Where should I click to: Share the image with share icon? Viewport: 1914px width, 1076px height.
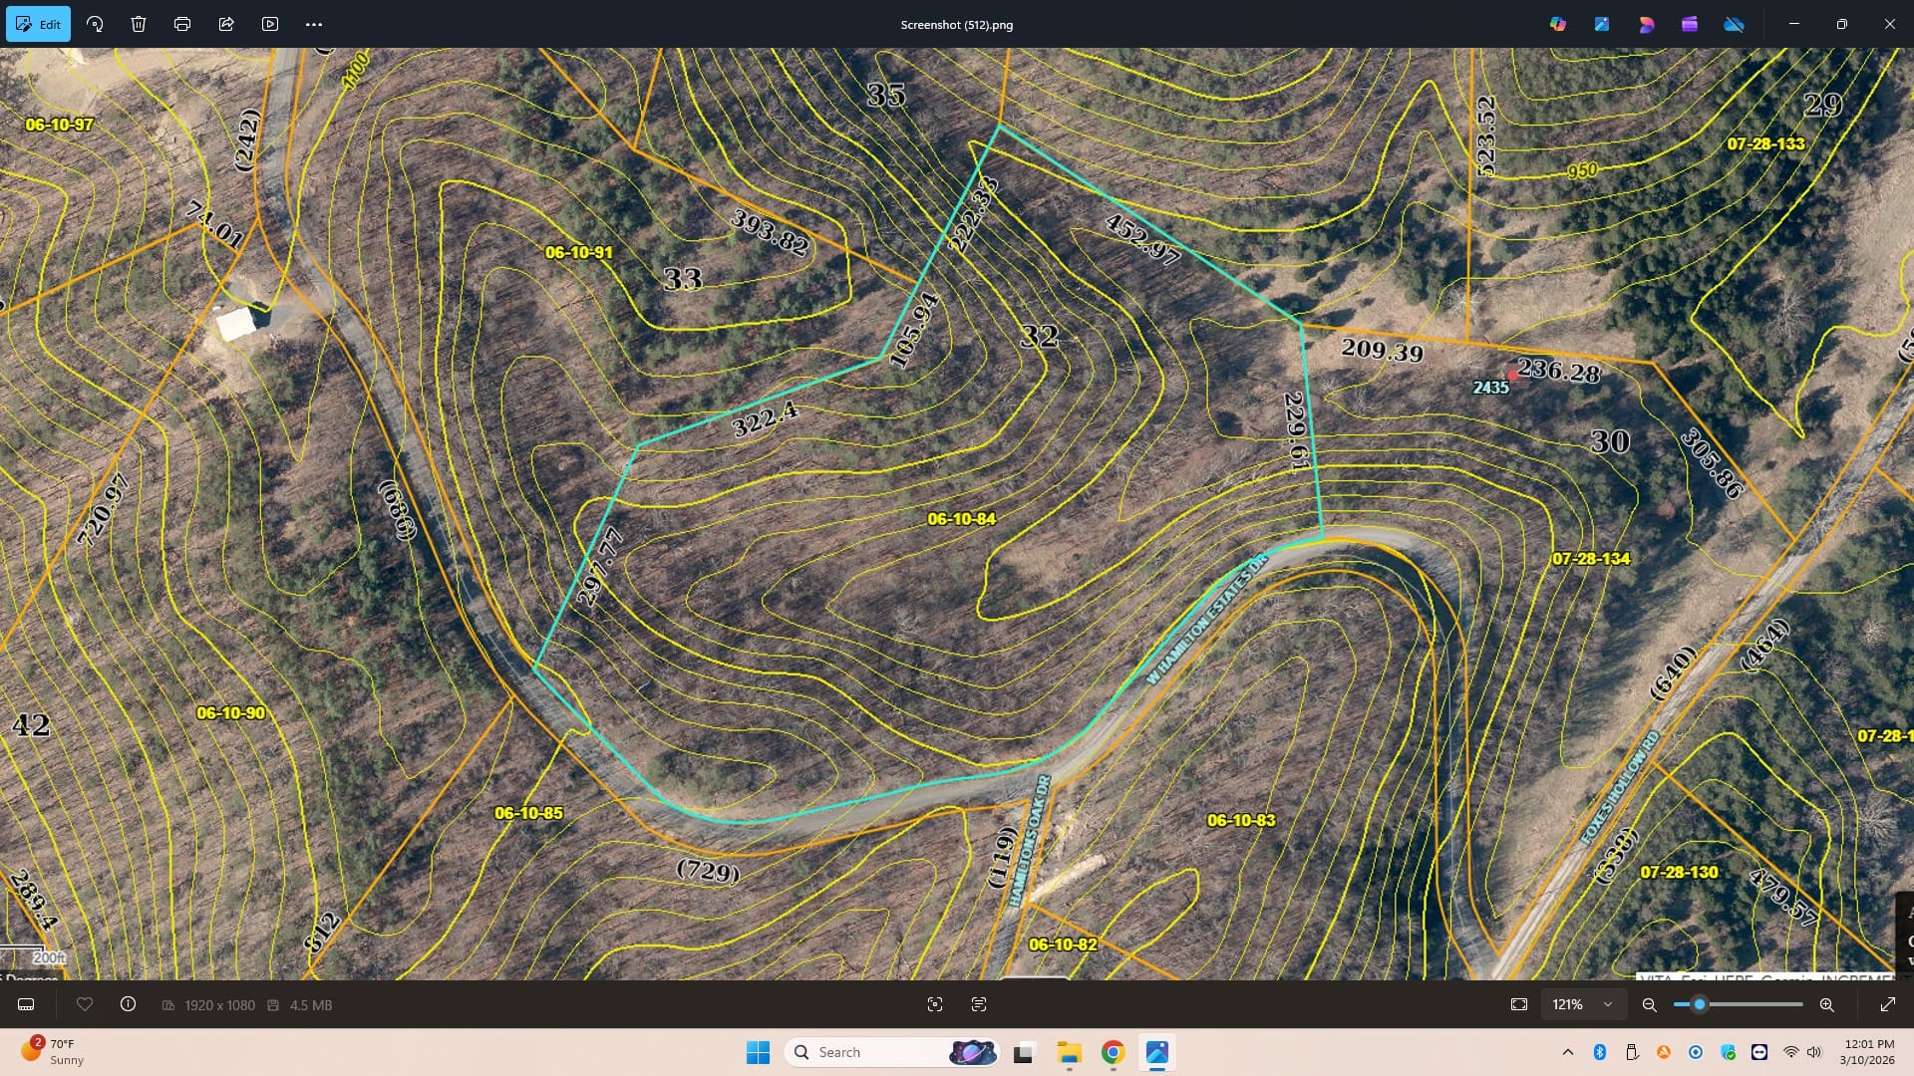(x=226, y=24)
